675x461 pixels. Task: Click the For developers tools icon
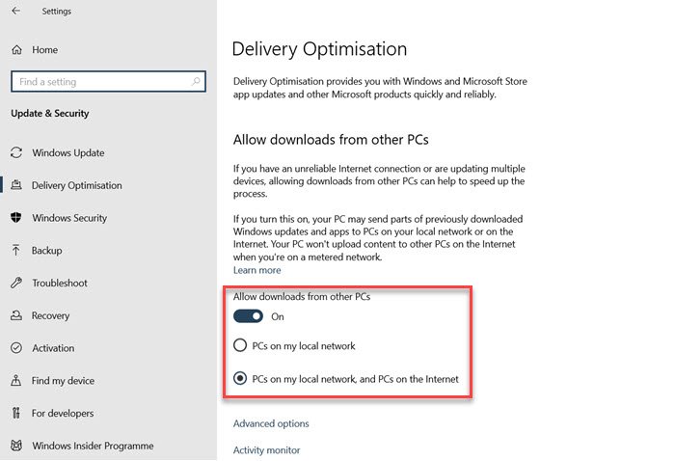(16, 413)
